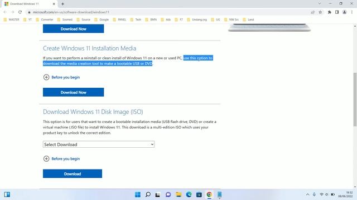Click Download Now under Installation Media

[73, 92]
